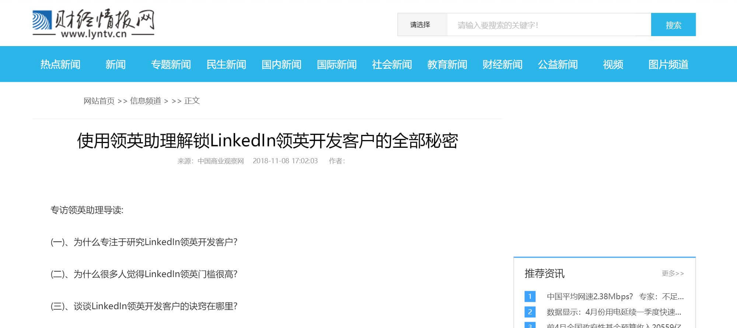
Task: Click the 作者: label
Action: [337, 161]
